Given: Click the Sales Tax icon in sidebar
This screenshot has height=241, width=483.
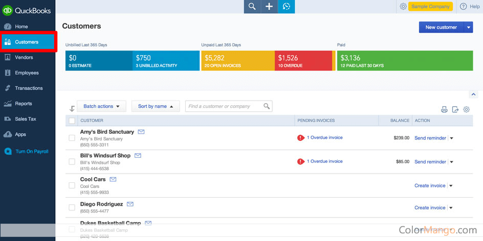Looking at the screenshot, I should click(x=8, y=119).
